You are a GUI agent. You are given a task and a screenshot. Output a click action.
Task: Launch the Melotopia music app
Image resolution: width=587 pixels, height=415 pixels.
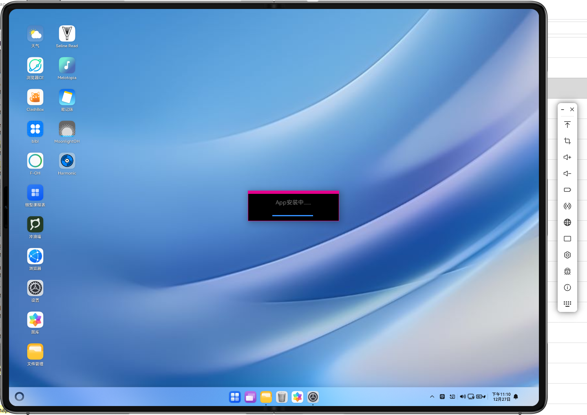pos(67,66)
